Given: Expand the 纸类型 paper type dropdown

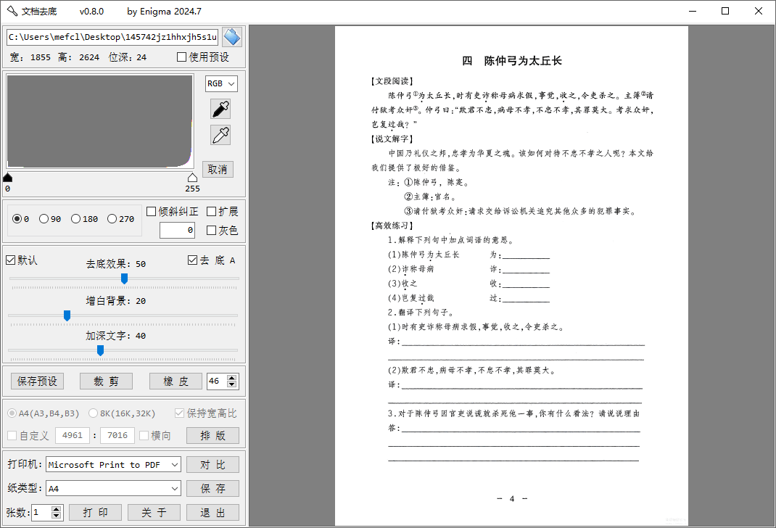Looking at the screenshot, I should click(x=112, y=488).
